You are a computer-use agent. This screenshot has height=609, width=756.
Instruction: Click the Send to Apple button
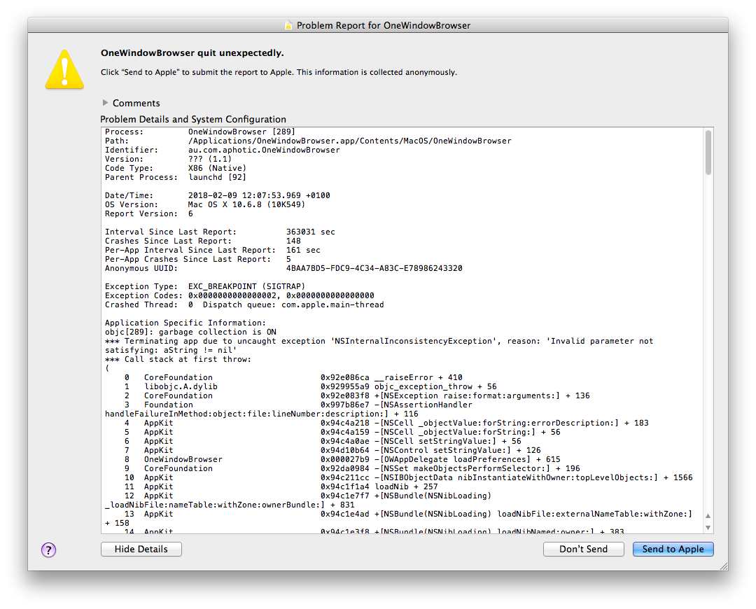click(673, 549)
